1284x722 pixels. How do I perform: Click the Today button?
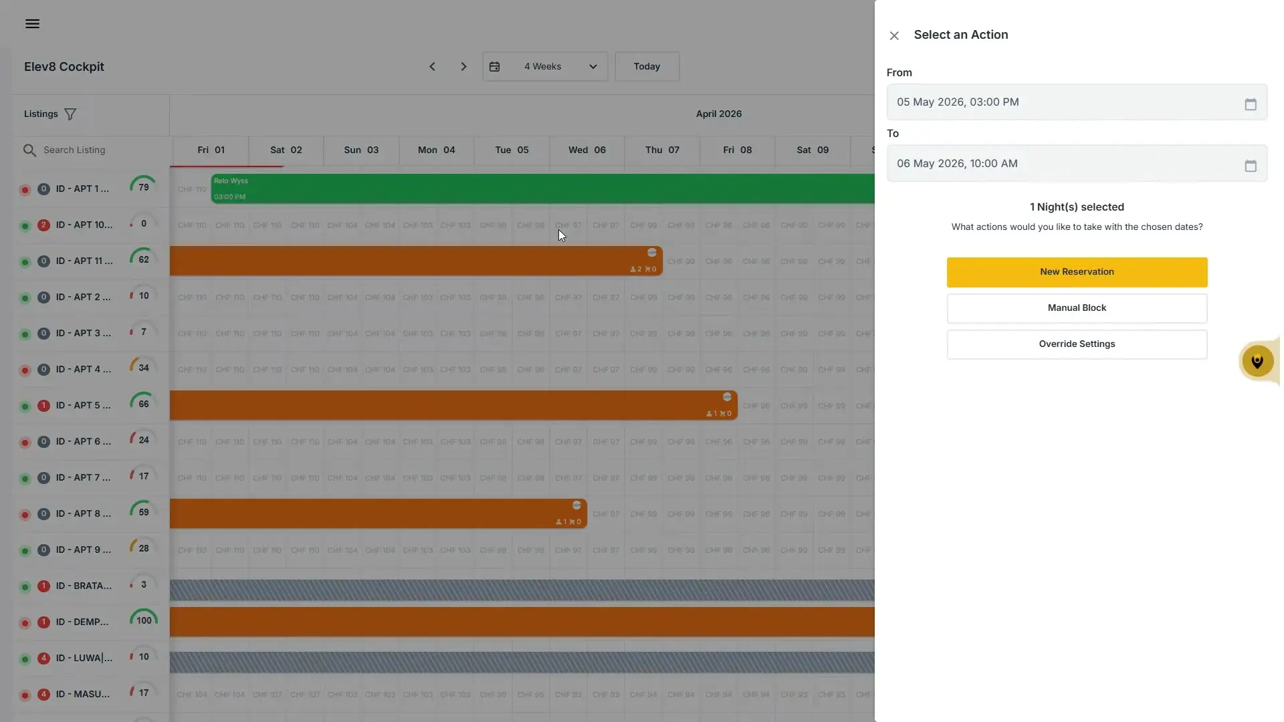(x=647, y=67)
